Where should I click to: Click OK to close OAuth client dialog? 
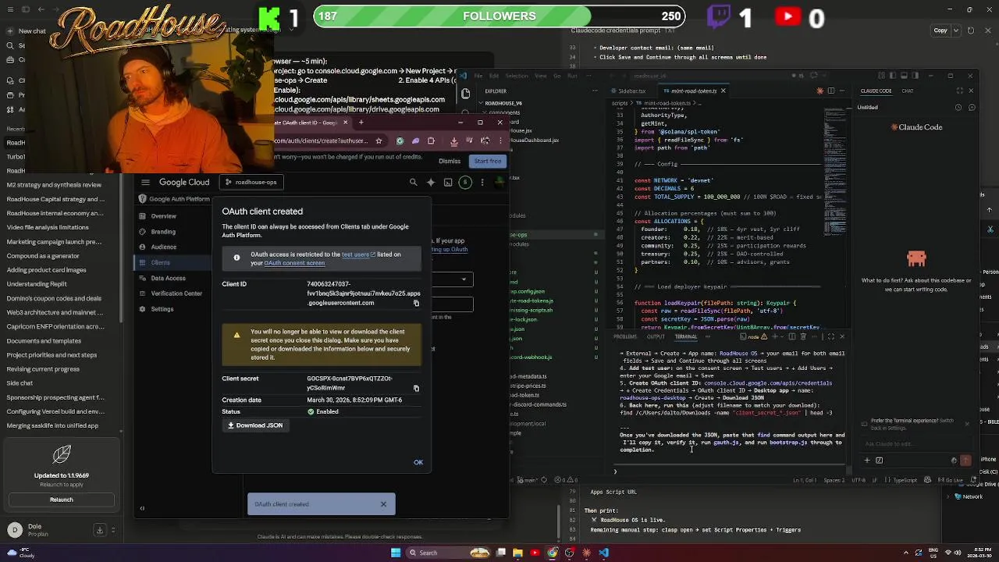coord(418,462)
